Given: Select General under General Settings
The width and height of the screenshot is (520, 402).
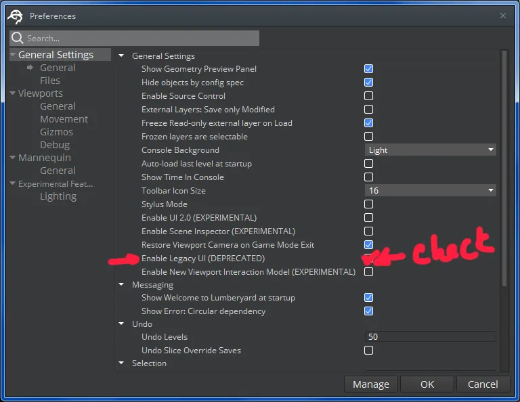Looking at the screenshot, I should [x=58, y=68].
